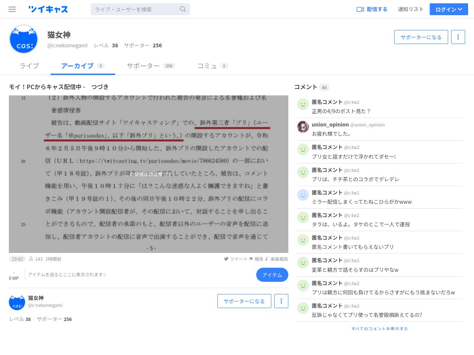Click the small 猫女神 avatar below the video
The height and width of the screenshot is (355, 474).
[x=17, y=302]
